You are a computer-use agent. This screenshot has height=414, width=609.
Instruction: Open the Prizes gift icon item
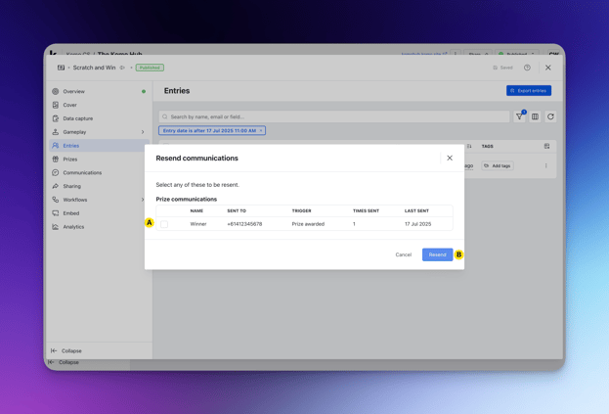click(x=56, y=159)
